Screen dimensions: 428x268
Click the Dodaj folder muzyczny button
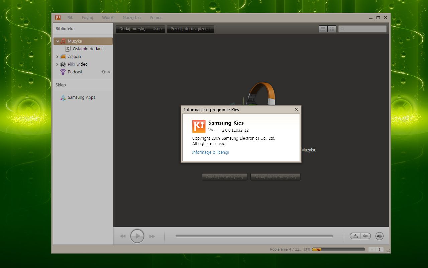click(276, 177)
